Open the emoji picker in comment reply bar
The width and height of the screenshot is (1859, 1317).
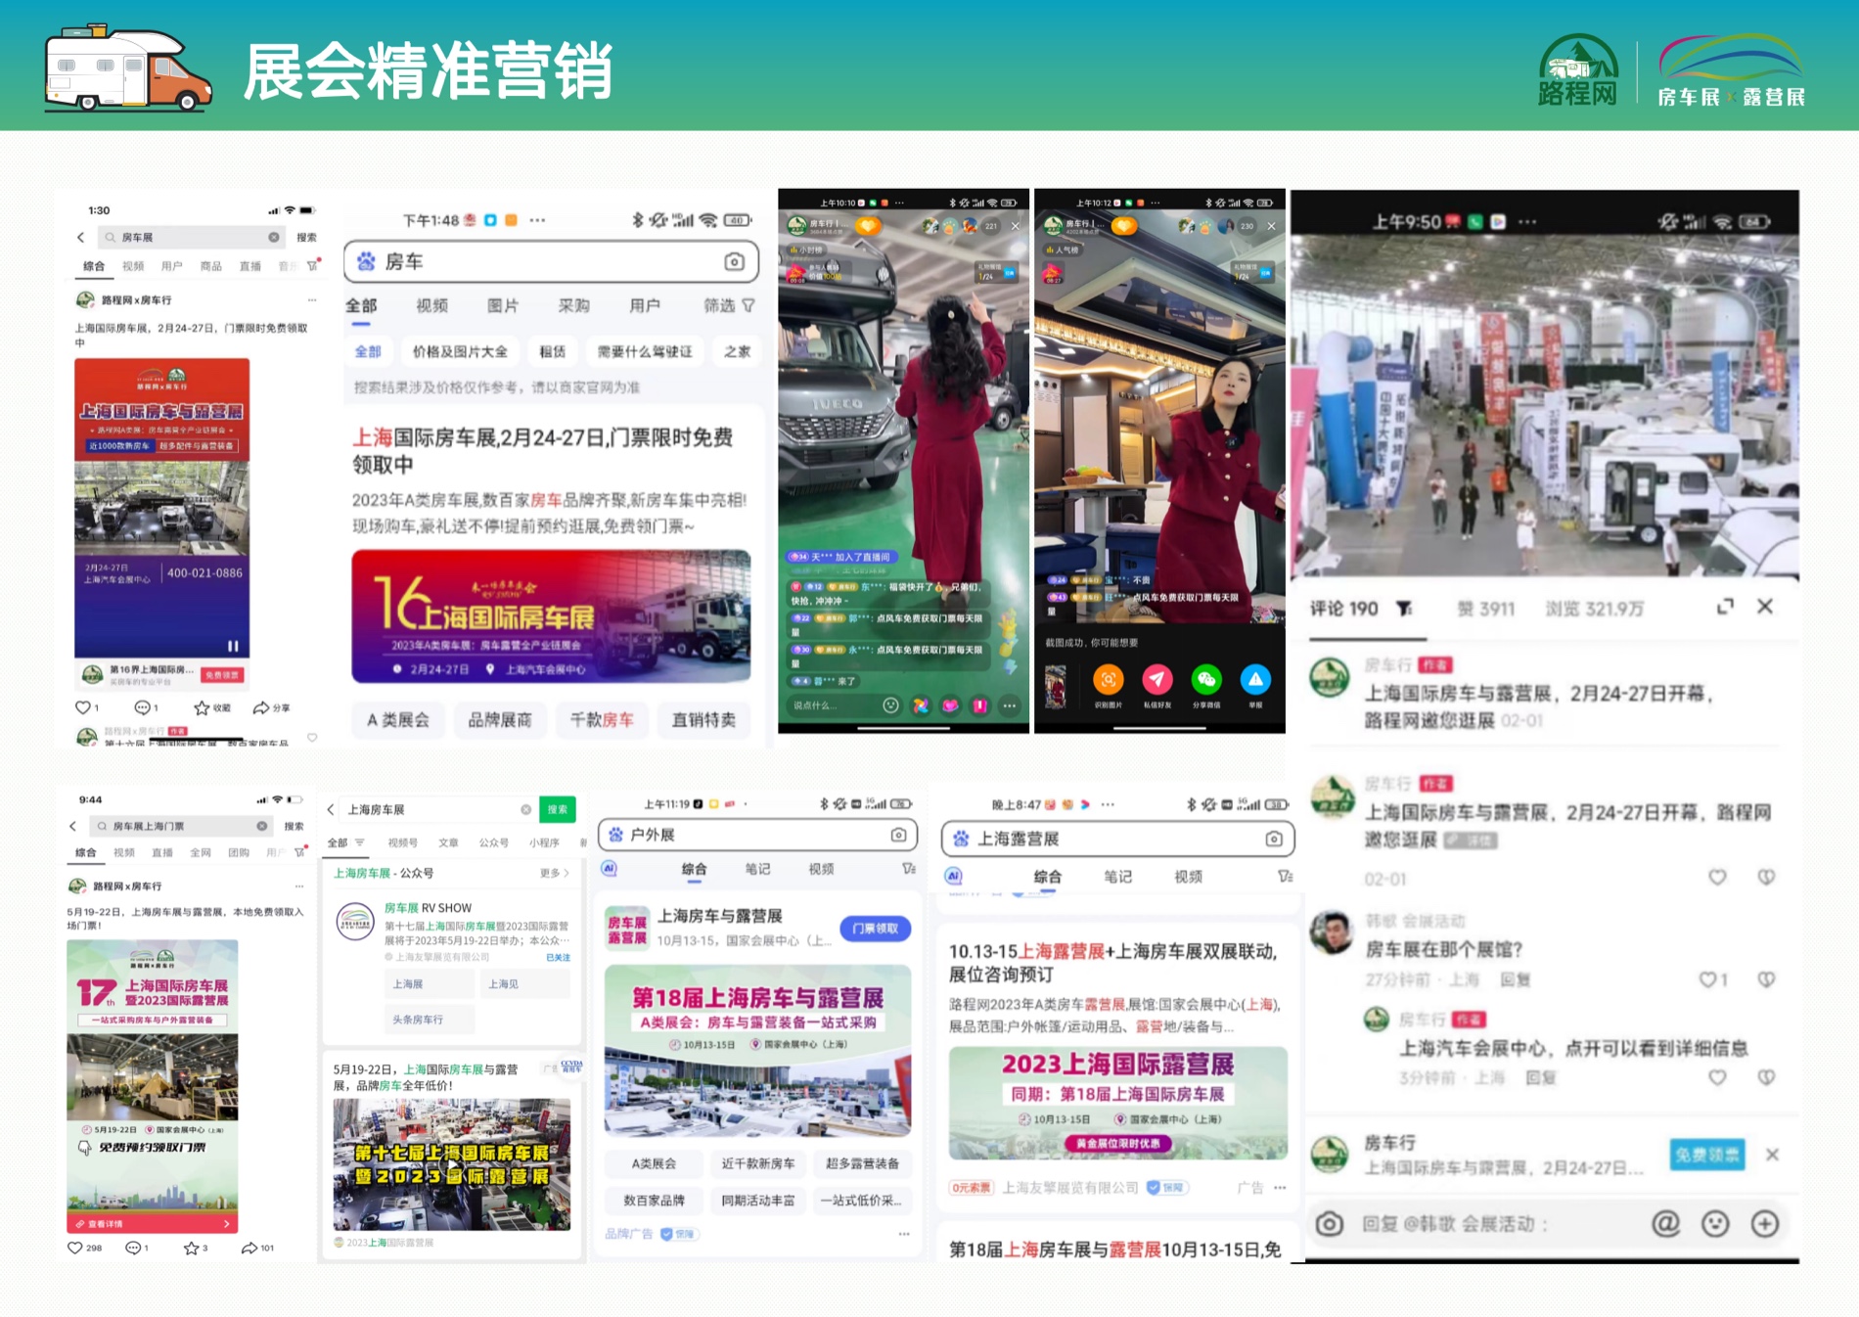click(1715, 1223)
